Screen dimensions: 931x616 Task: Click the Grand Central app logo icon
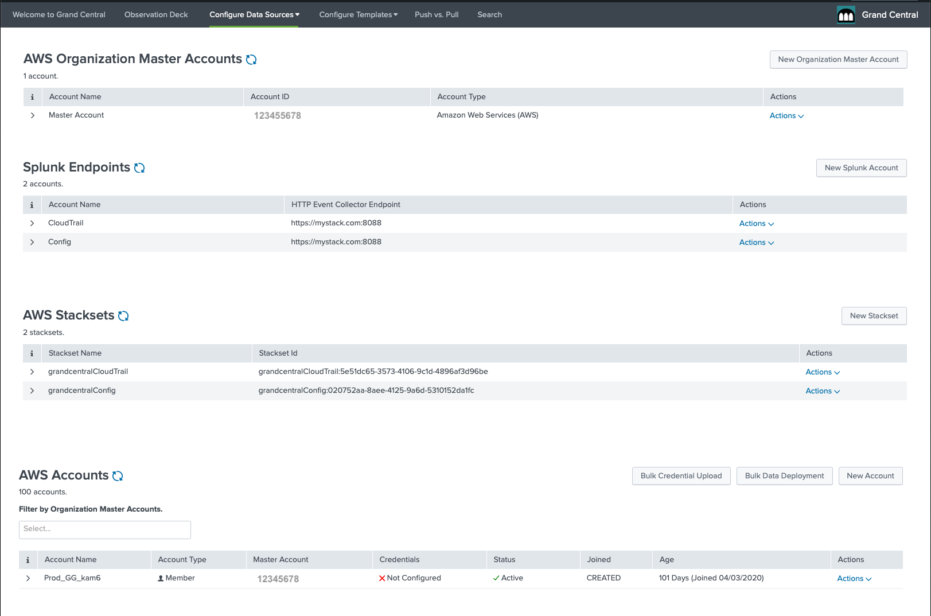tap(846, 15)
